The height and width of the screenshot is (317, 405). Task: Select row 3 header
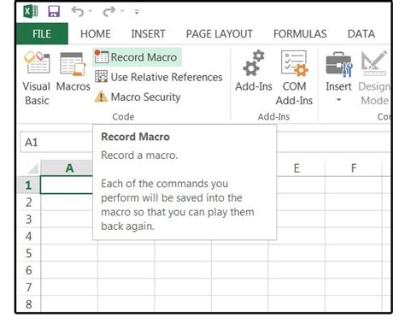tap(28, 220)
